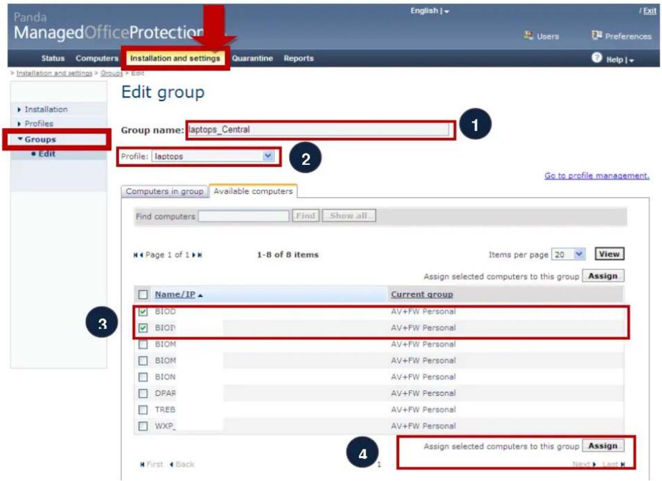Open the Quarantine menu
This screenshot has width=662, height=481.
[x=252, y=59]
